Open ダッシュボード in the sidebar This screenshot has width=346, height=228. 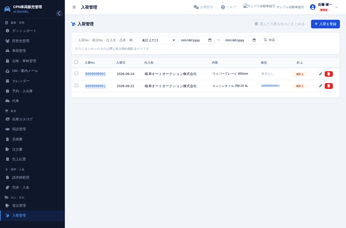(x=32, y=31)
